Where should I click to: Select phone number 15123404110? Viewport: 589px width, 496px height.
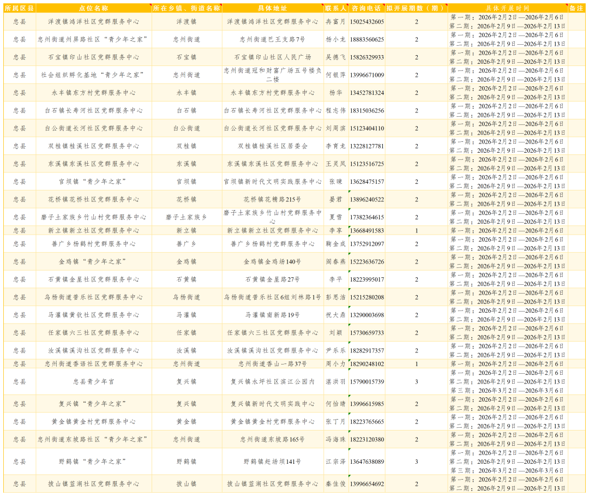367,129
